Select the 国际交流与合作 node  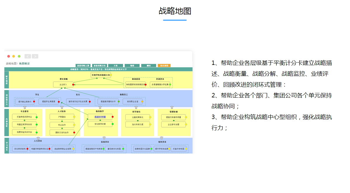[x=62, y=133]
